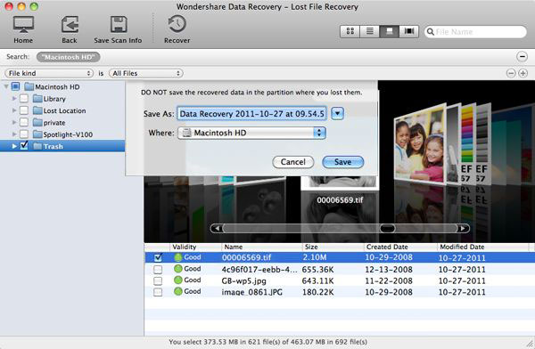Click the Save button

pos(343,162)
